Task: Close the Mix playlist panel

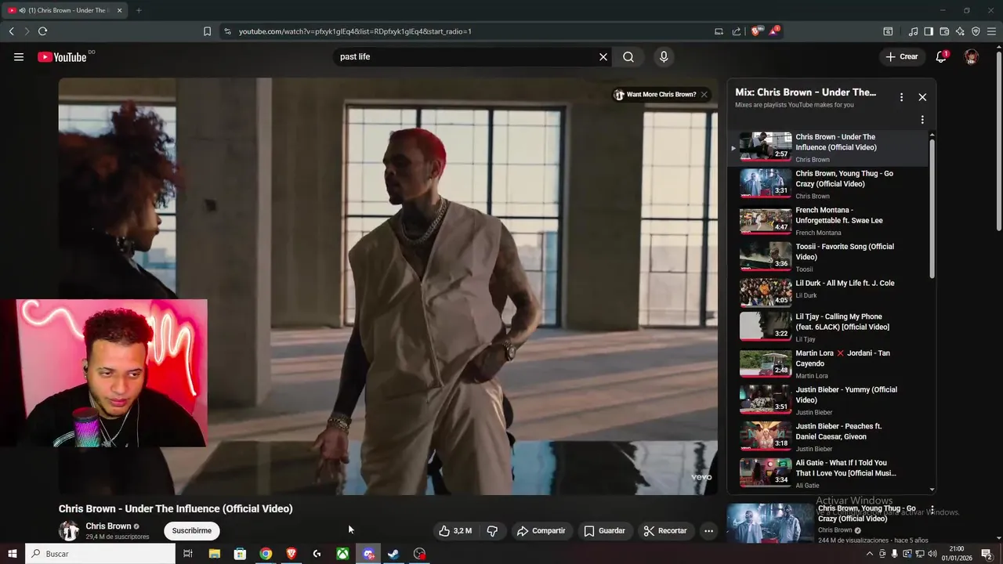Action: (922, 97)
